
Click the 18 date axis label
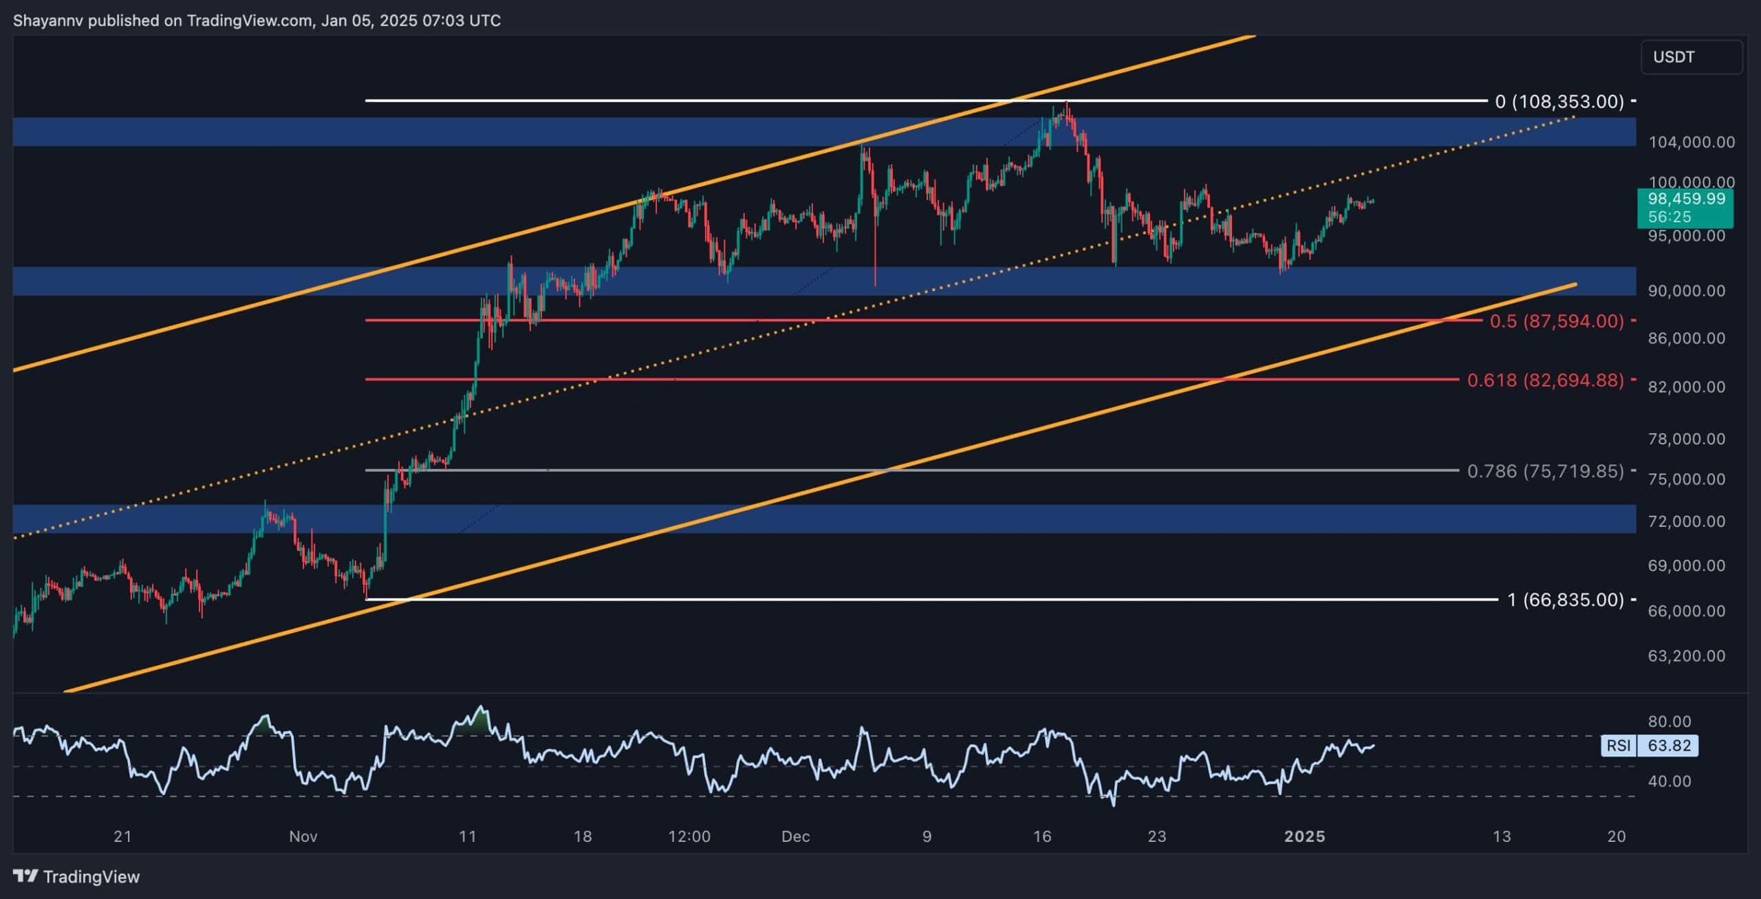(x=583, y=837)
